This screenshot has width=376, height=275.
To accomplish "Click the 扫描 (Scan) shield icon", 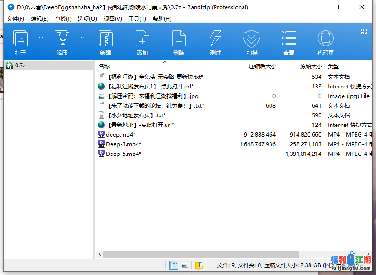I will (x=252, y=39).
